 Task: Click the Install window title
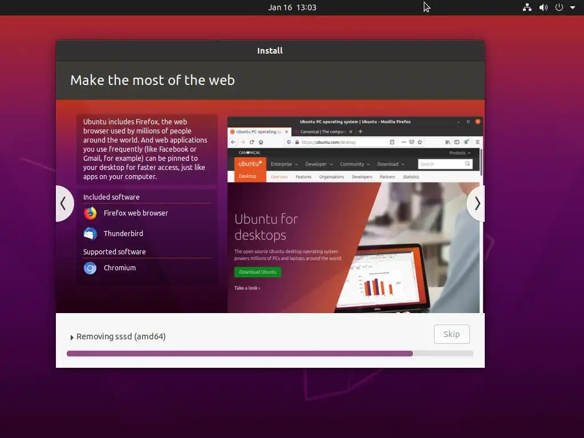(x=270, y=51)
